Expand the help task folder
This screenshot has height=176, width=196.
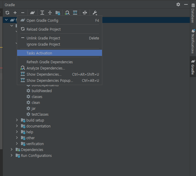tap(17, 132)
